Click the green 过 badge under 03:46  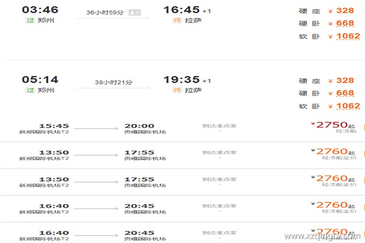tap(29, 21)
